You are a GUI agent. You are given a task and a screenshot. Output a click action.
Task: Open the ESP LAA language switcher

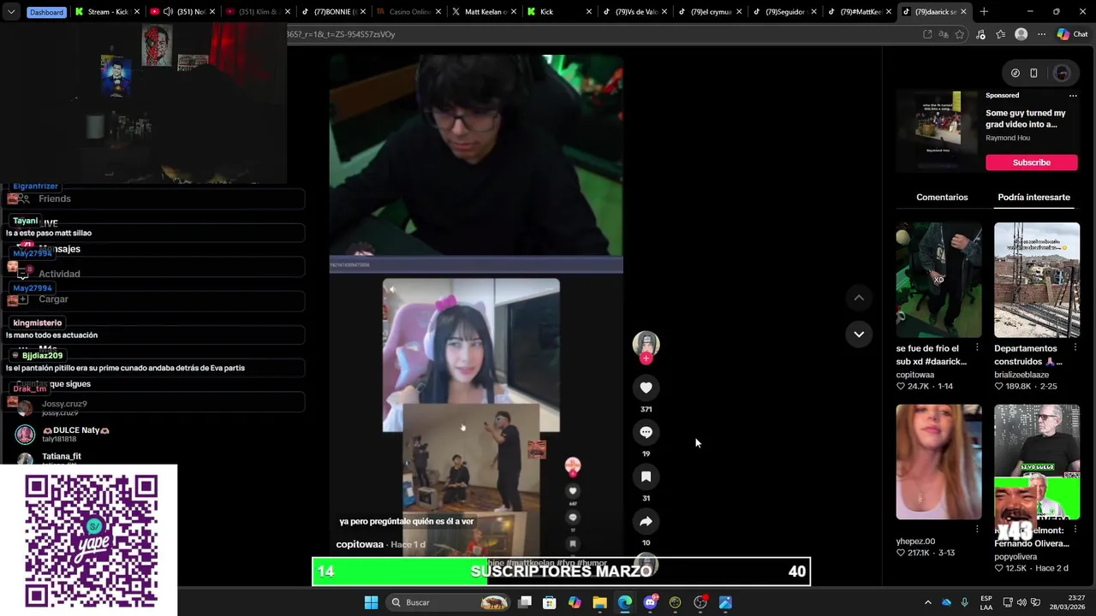pos(986,602)
